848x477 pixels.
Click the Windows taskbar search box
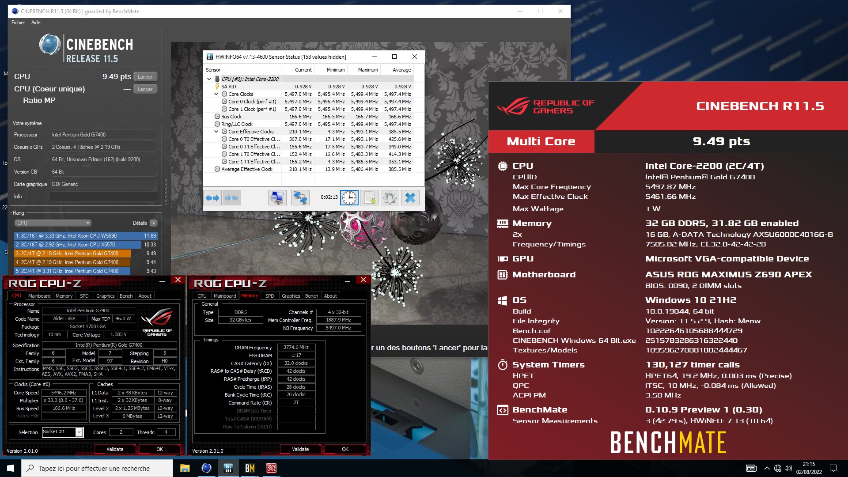point(97,468)
